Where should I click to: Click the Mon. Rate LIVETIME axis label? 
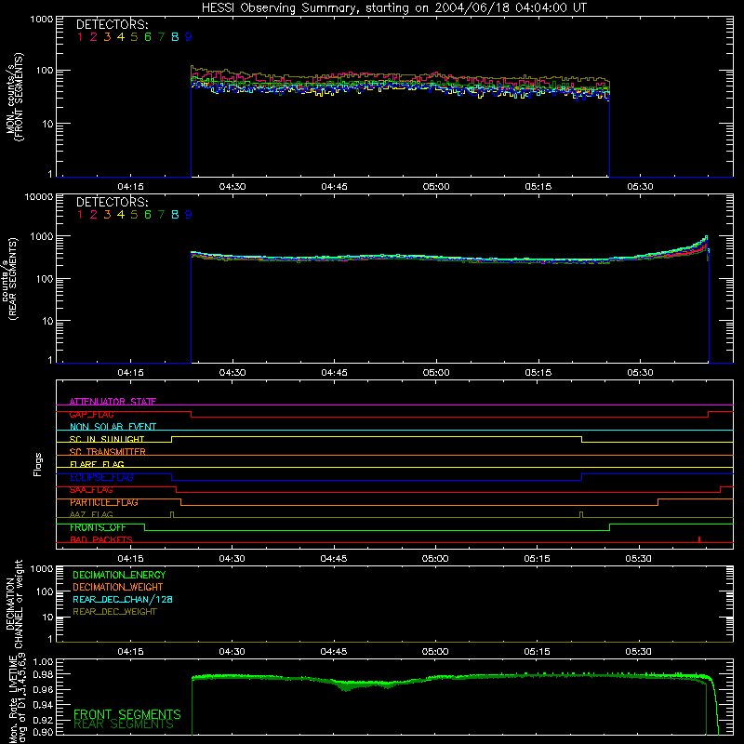point(18,697)
